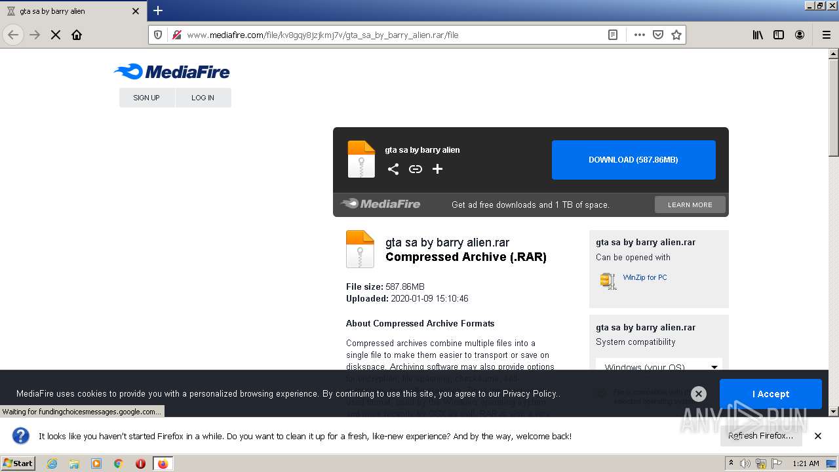The width and height of the screenshot is (839, 472).
Task: Go back with the browser back arrow
Action: (x=13, y=35)
